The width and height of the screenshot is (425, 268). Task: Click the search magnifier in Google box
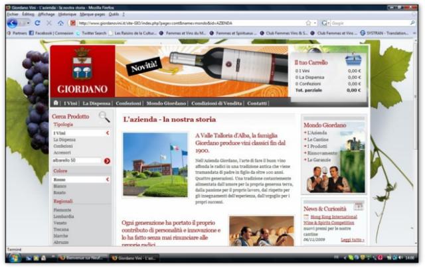coord(412,23)
